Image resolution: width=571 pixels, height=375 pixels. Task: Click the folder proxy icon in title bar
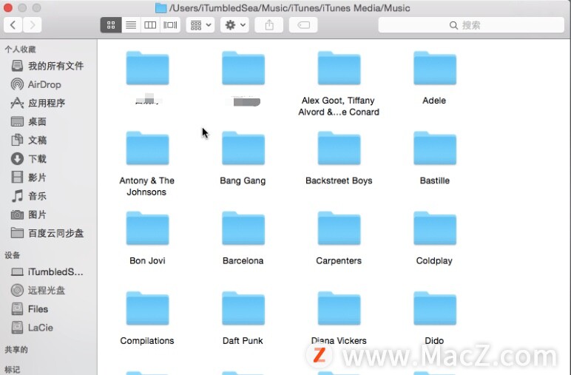[x=161, y=8]
